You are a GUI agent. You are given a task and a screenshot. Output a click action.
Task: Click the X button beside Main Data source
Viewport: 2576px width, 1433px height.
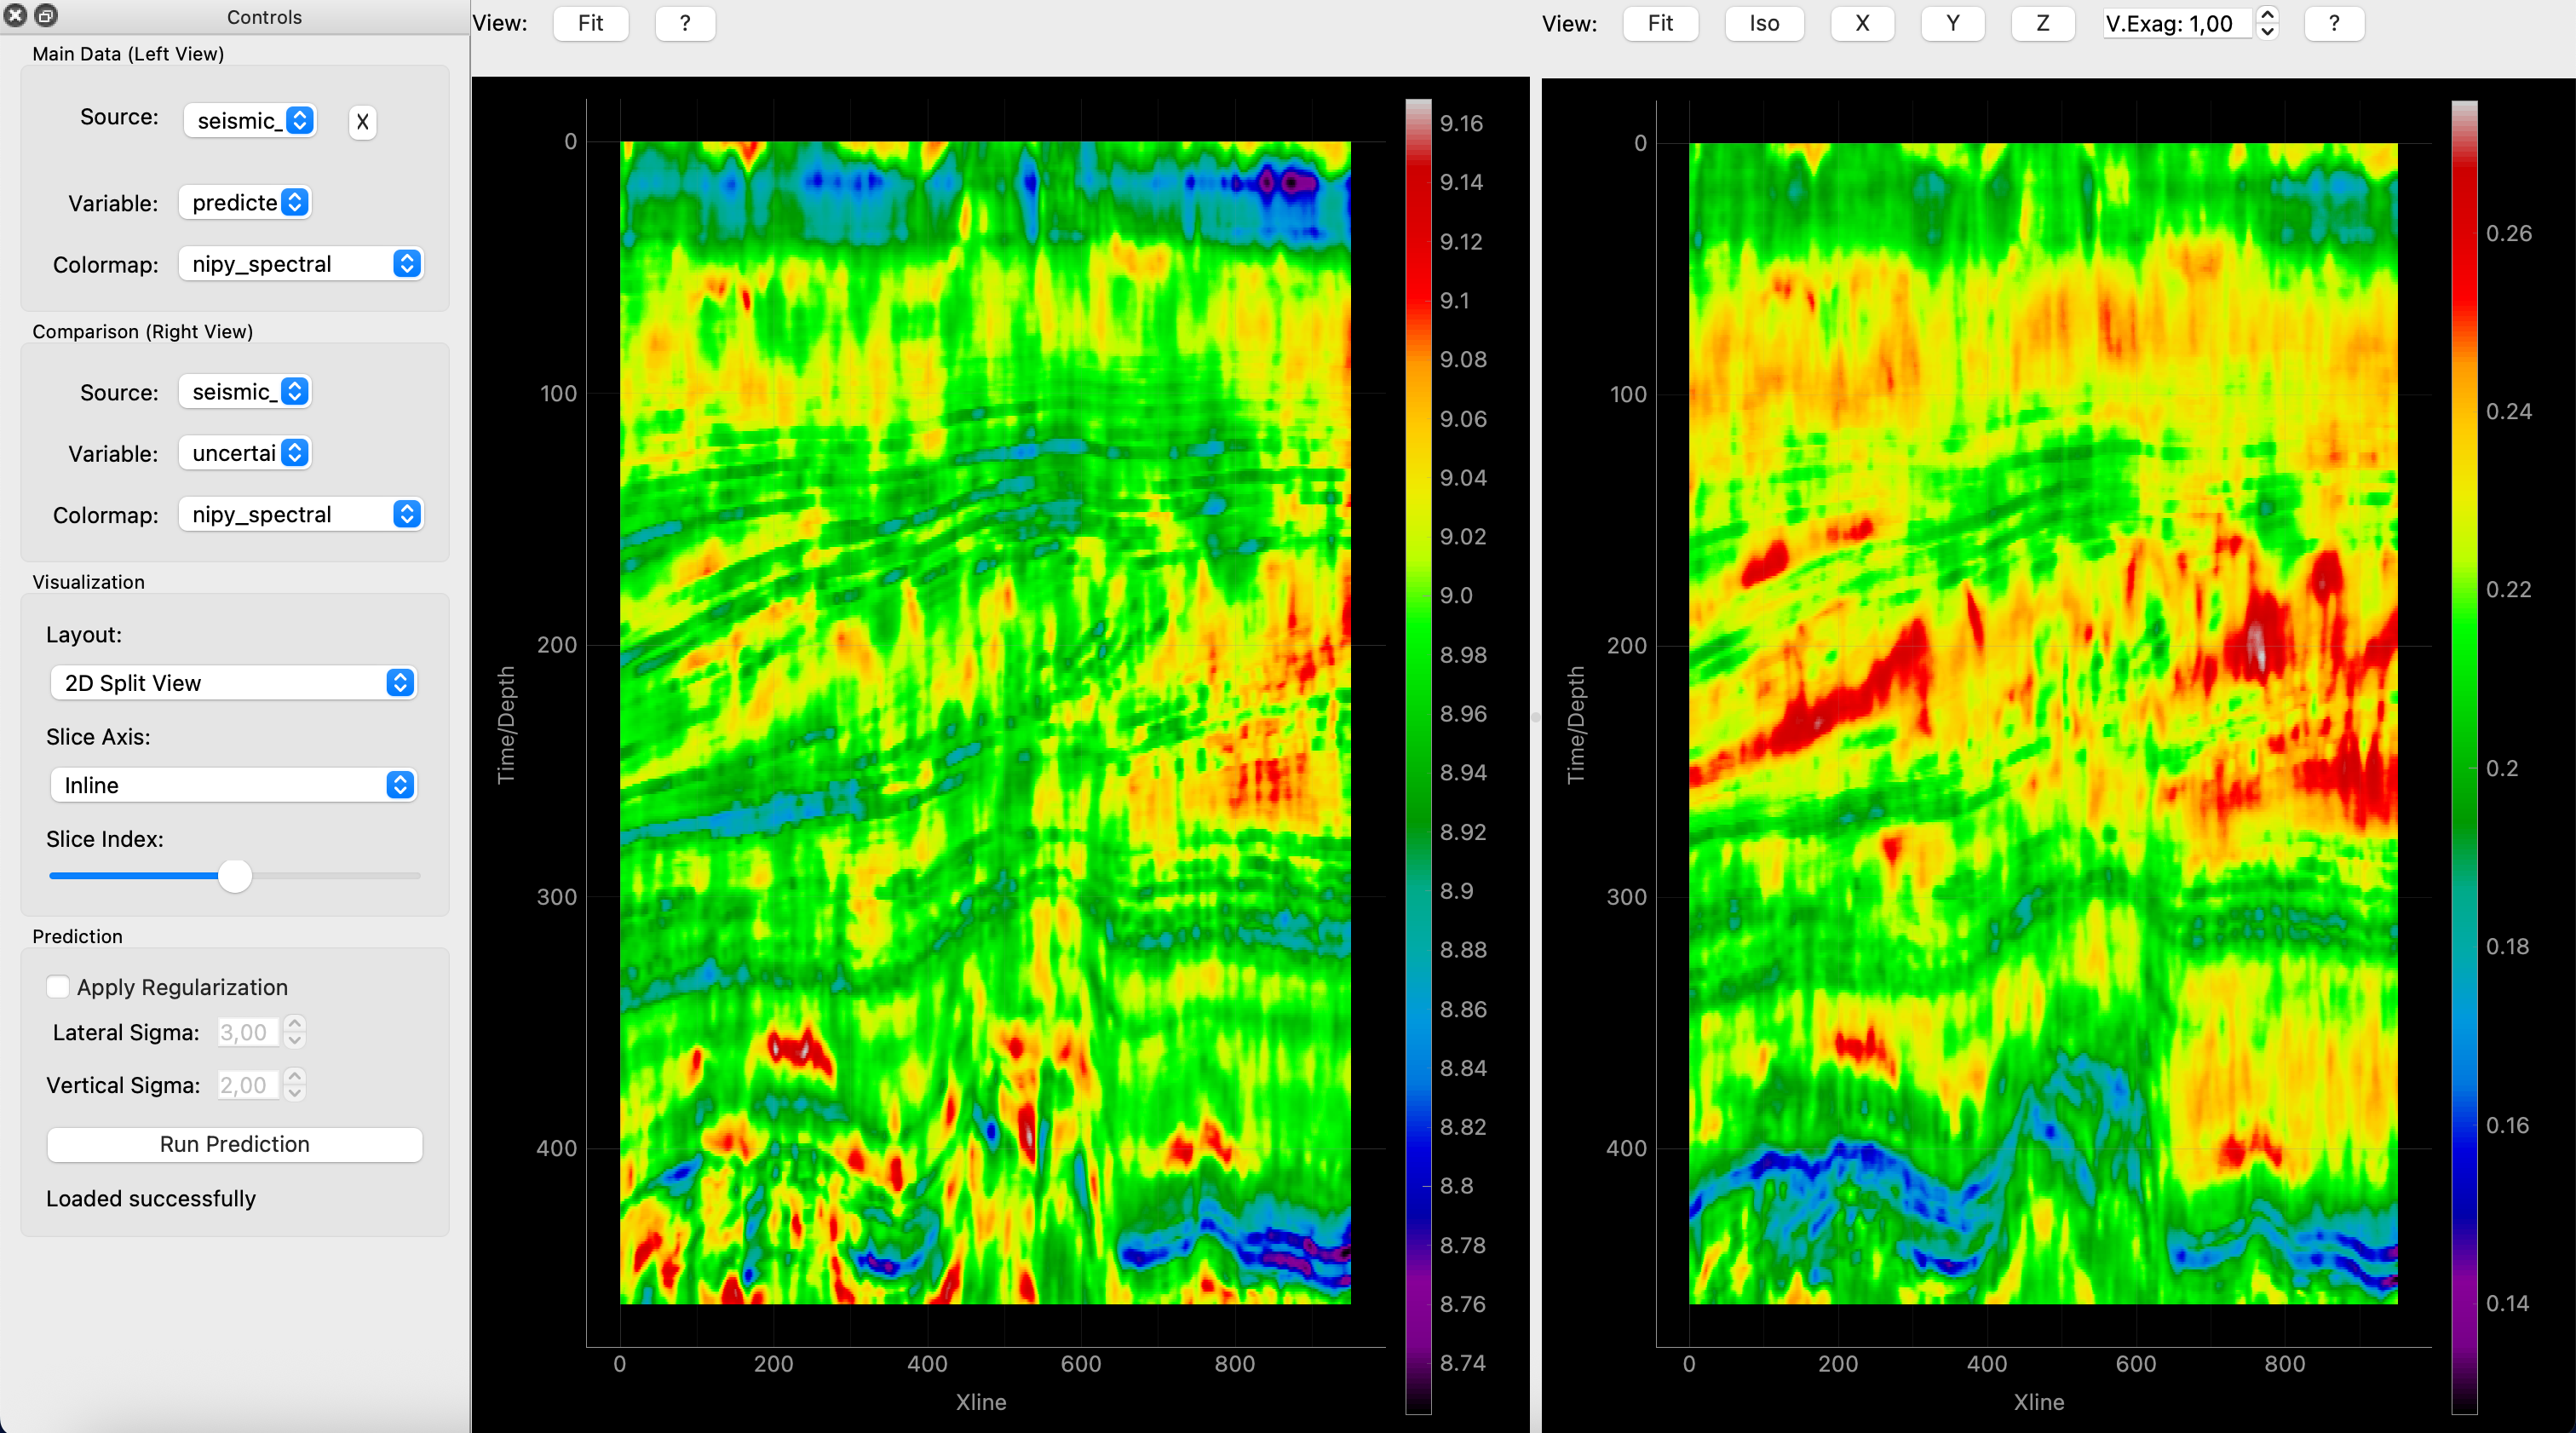coord(362,122)
